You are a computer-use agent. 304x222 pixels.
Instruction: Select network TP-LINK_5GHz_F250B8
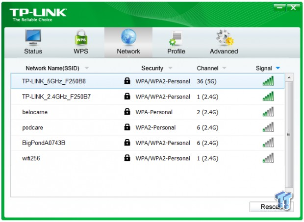click(x=54, y=81)
